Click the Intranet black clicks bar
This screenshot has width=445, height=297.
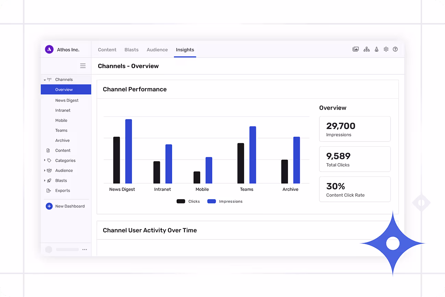click(x=157, y=172)
